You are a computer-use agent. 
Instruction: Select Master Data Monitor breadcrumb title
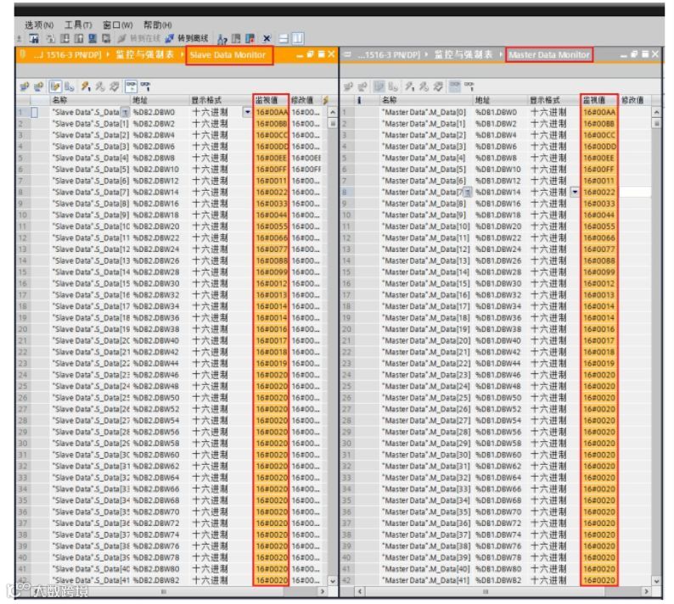549,55
